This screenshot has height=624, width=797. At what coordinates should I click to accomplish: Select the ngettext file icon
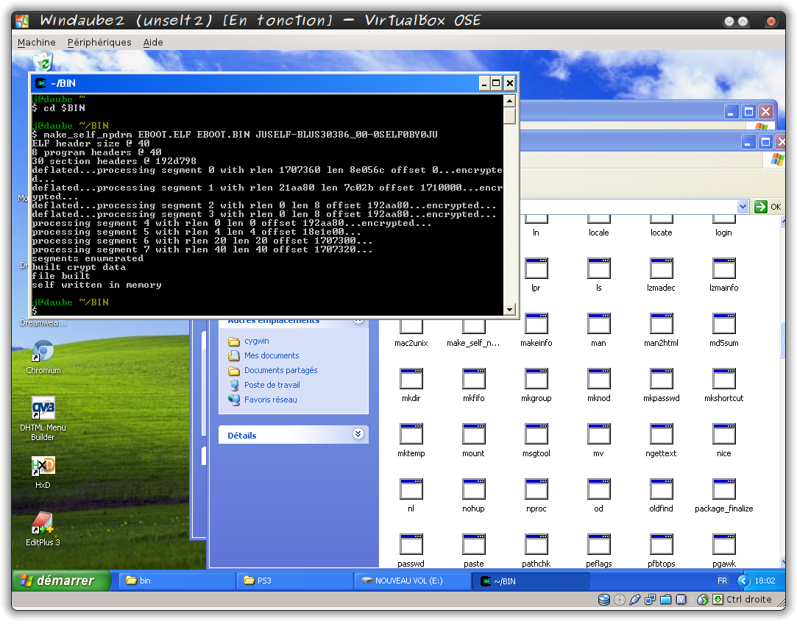click(662, 434)
